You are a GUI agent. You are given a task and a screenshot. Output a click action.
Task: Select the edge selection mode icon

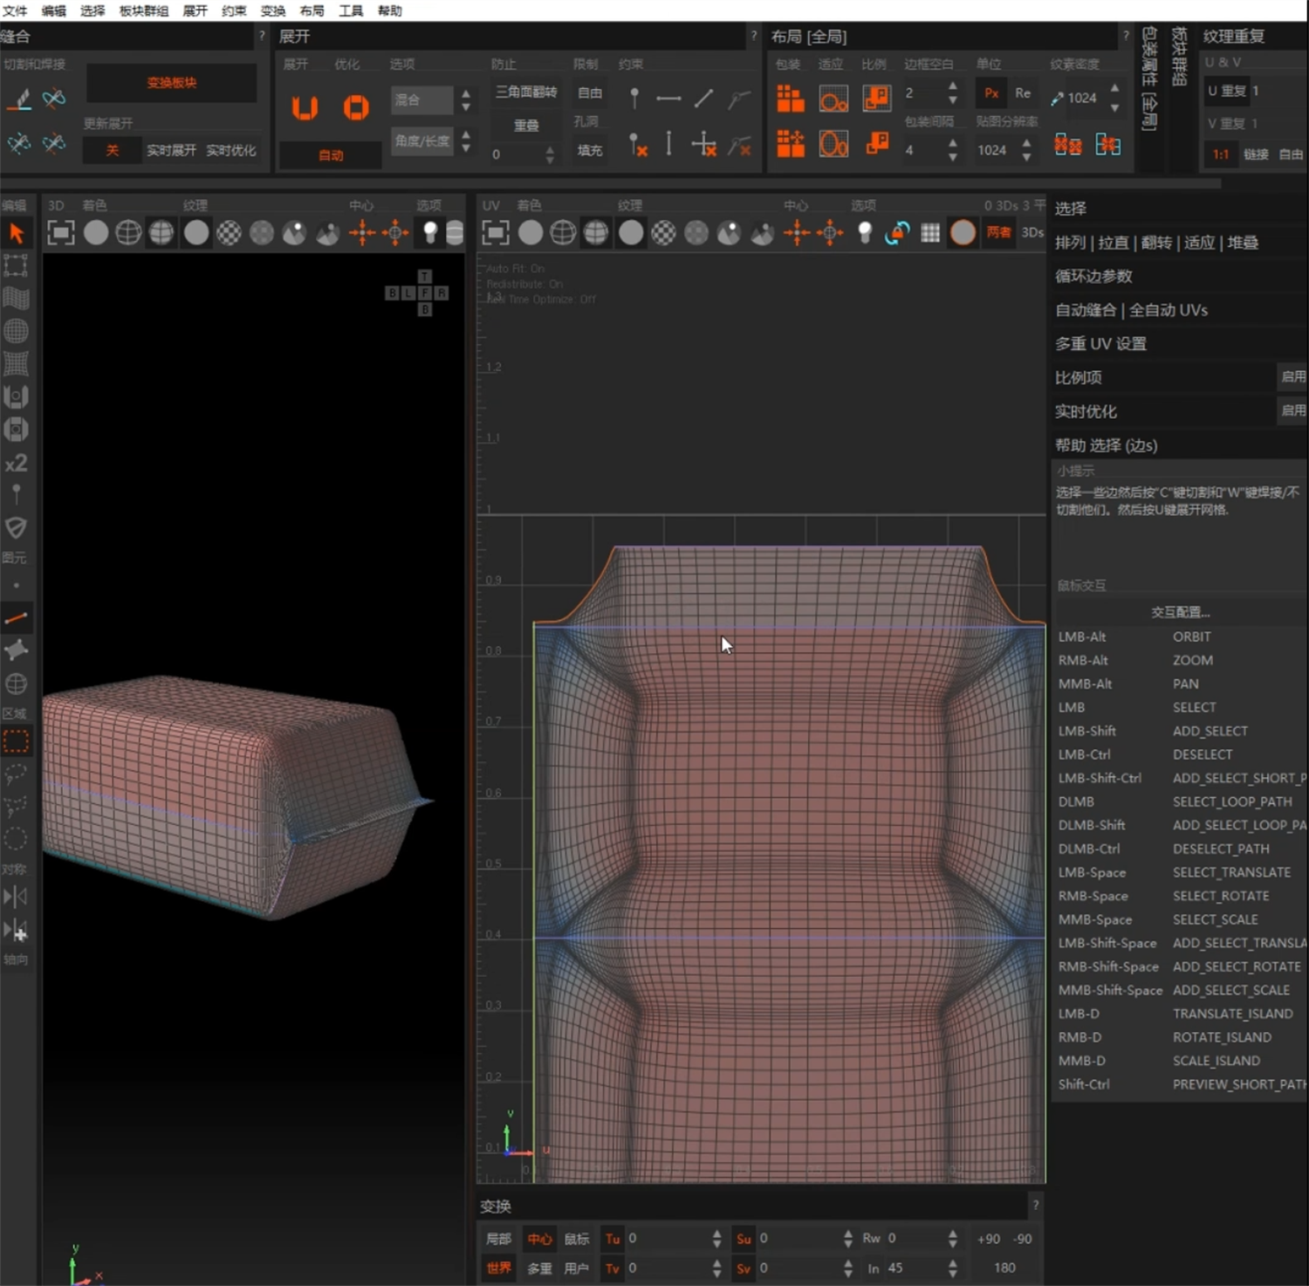pyautogui.click(x=16, y=618)
